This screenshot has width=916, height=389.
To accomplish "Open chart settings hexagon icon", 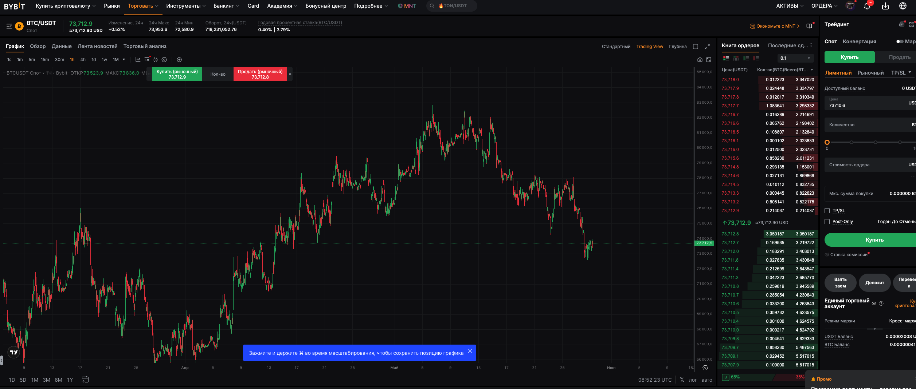I will pyautogui.click(x=164, y=60).
